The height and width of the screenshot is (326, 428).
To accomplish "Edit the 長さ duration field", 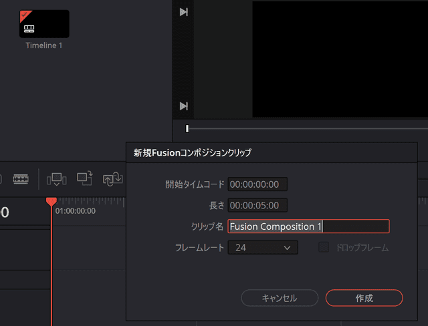I will 257,205.
